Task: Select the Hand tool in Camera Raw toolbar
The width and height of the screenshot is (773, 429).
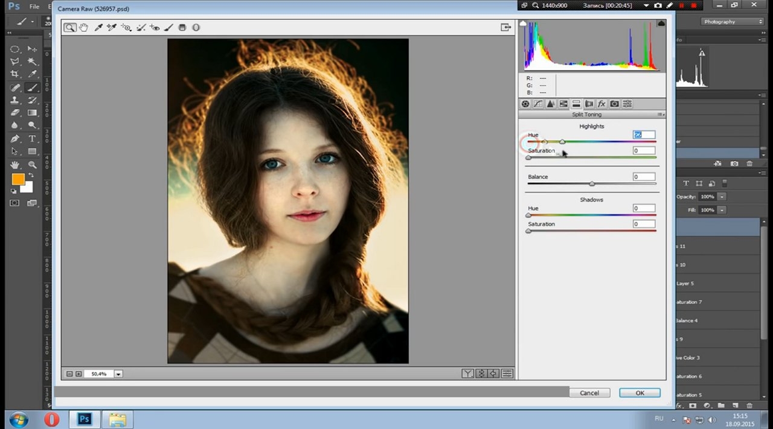Action: point(84,27)
